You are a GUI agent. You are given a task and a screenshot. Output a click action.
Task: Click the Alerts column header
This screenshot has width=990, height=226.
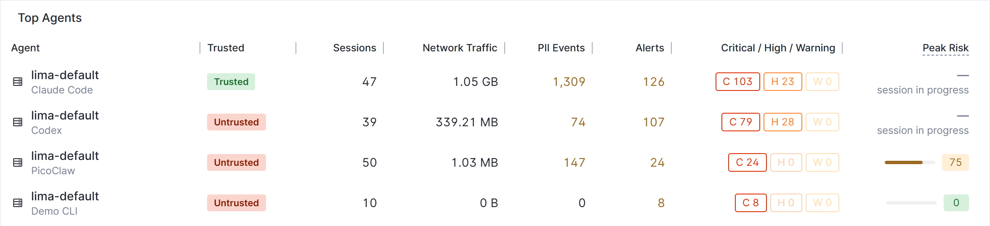(x=649, y=48)
